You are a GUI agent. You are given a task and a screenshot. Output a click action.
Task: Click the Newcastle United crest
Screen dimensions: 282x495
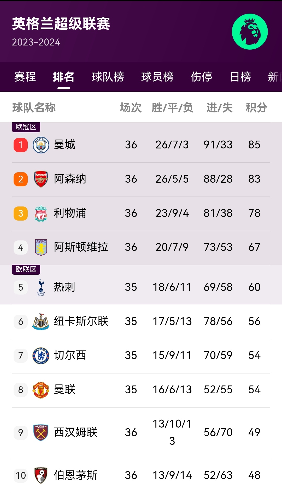click(x=41, y=321)
